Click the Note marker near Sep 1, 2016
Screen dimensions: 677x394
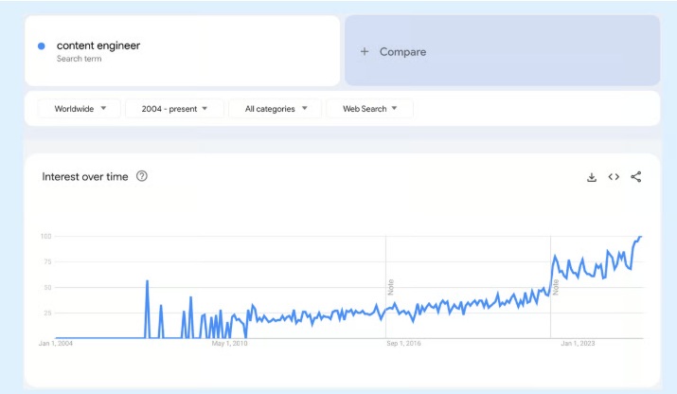391,287
